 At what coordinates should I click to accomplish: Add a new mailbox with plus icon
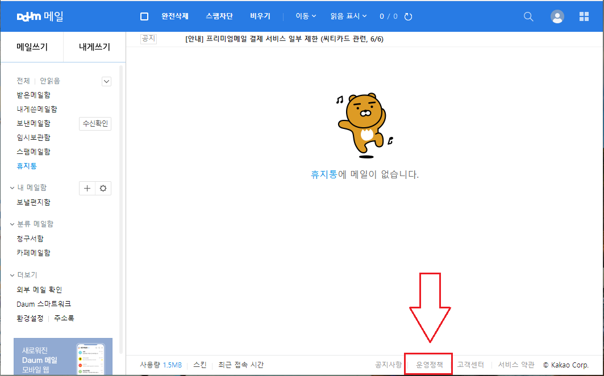coord(87,189)
